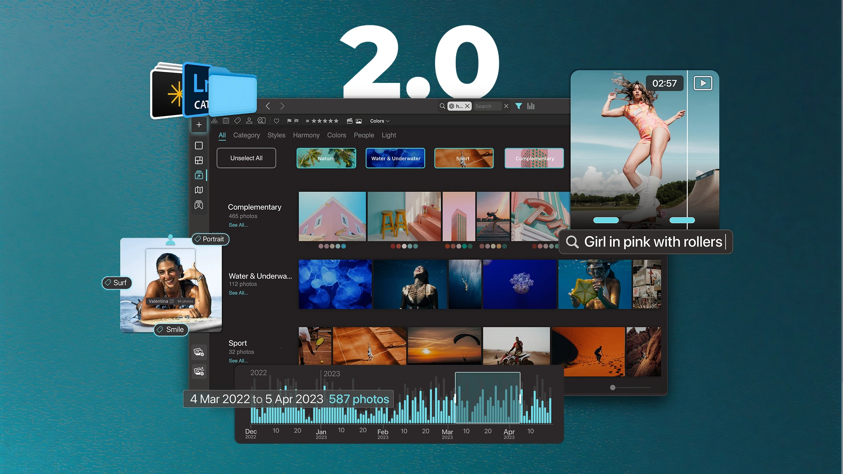Switch to the Styles tab
This screenshot has height=474, width=843.
pyautogui.click(x=276, y=135)
